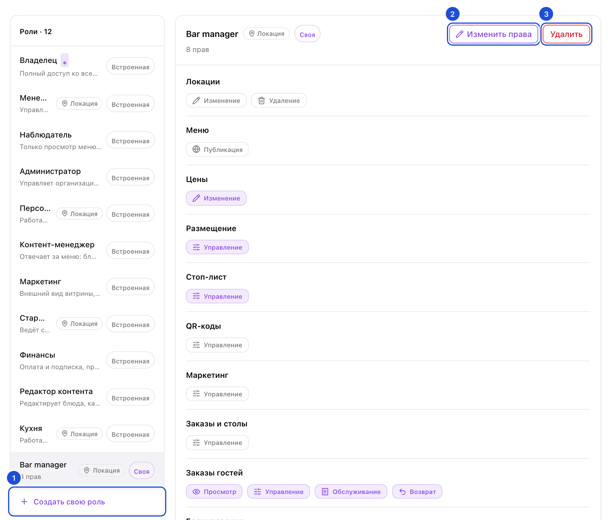Open the Администратор role

(x=87, y=177)
